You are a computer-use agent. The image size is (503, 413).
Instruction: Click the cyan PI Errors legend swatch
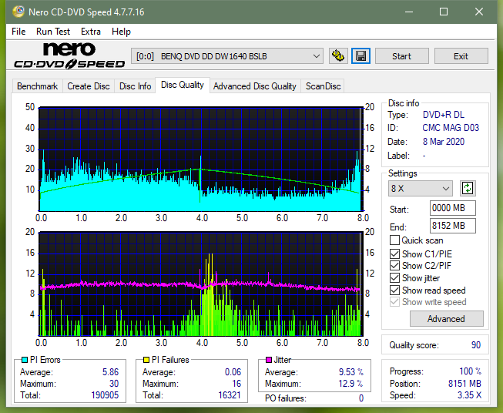pos(25,360)
